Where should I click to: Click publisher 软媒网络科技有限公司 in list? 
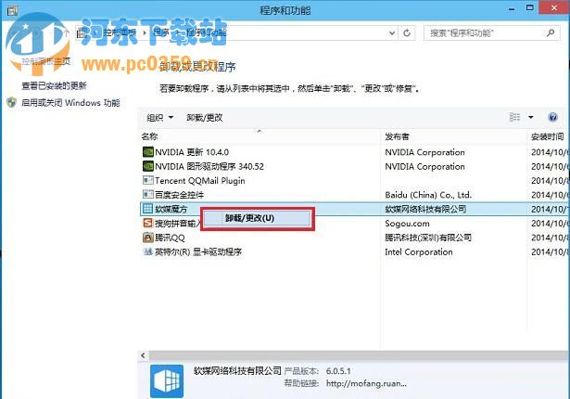425,209
